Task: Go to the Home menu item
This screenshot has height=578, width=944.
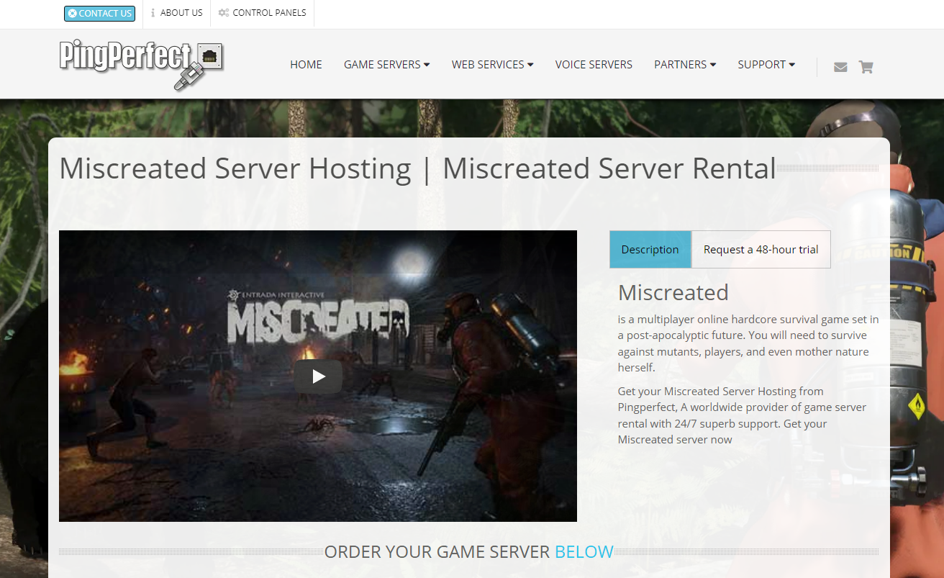Action: [x=306, y=65]
